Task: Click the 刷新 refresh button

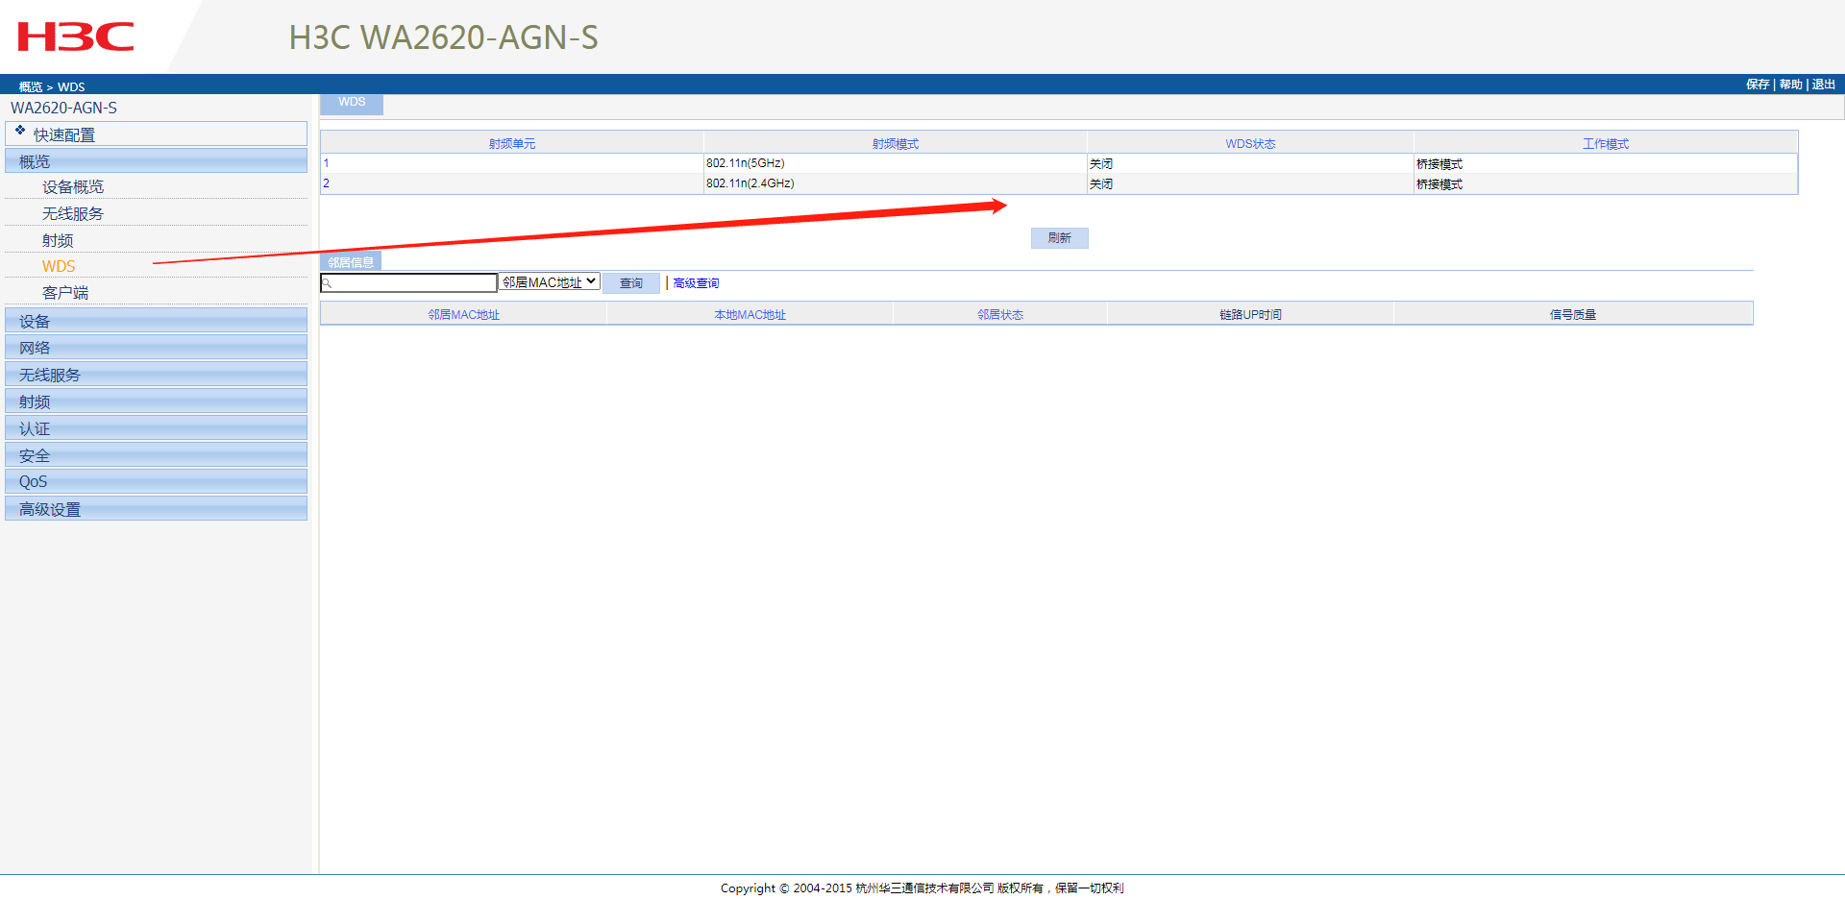Action: pos(1060,238)
